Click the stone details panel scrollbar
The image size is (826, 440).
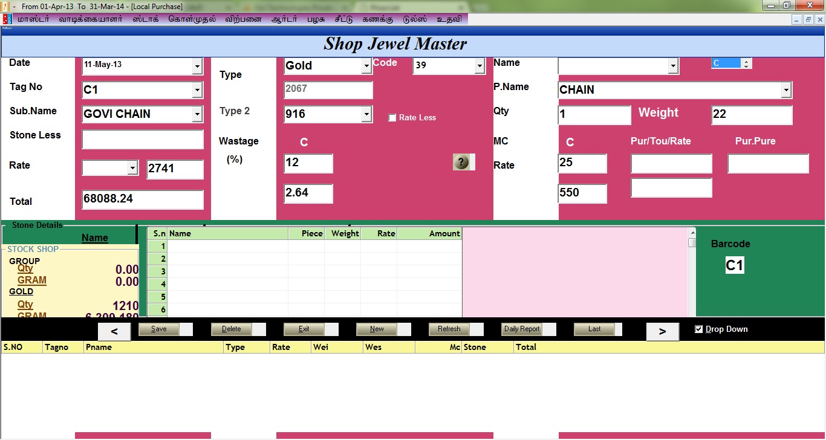pyautogui.click(x=692, y=242)
